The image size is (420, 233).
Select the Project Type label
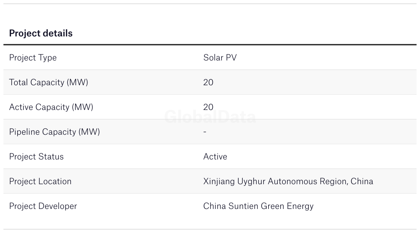click(33, 58)
